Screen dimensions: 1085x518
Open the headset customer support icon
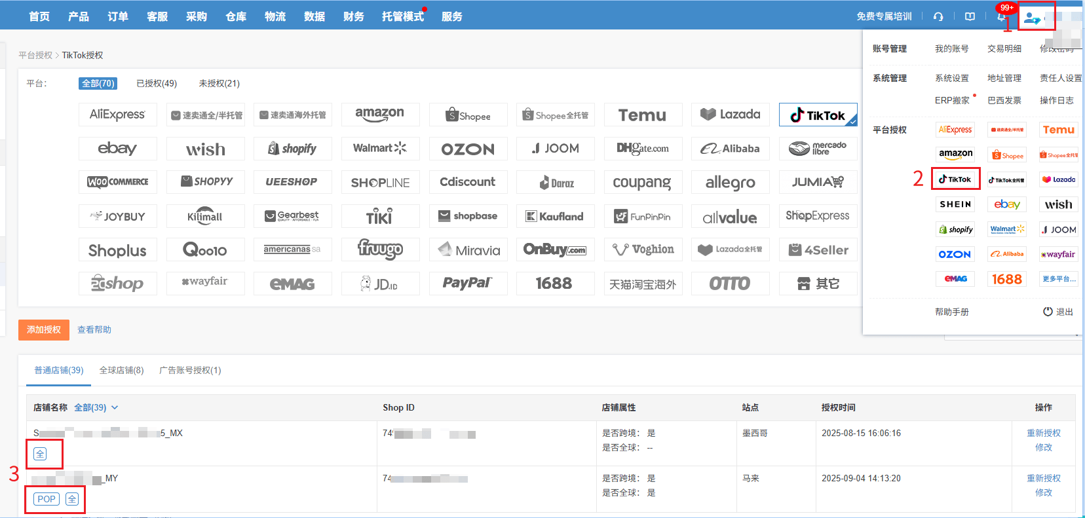(938, 16)
